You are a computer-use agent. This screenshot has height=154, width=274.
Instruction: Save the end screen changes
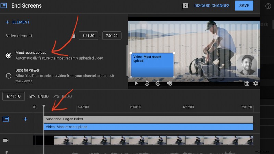244,5
